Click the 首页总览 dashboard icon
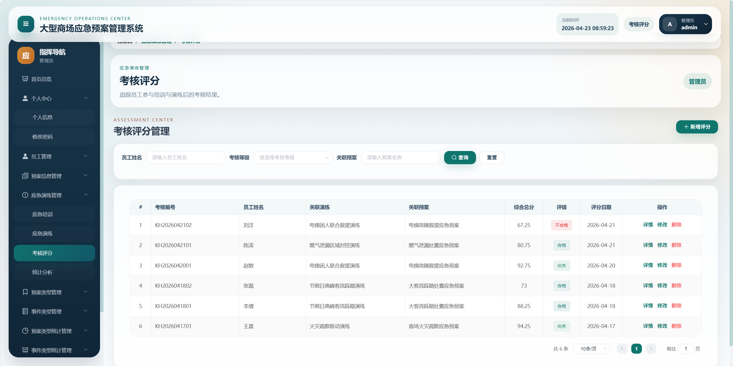This screenshot has width=733, height=366. coord(25,79)
